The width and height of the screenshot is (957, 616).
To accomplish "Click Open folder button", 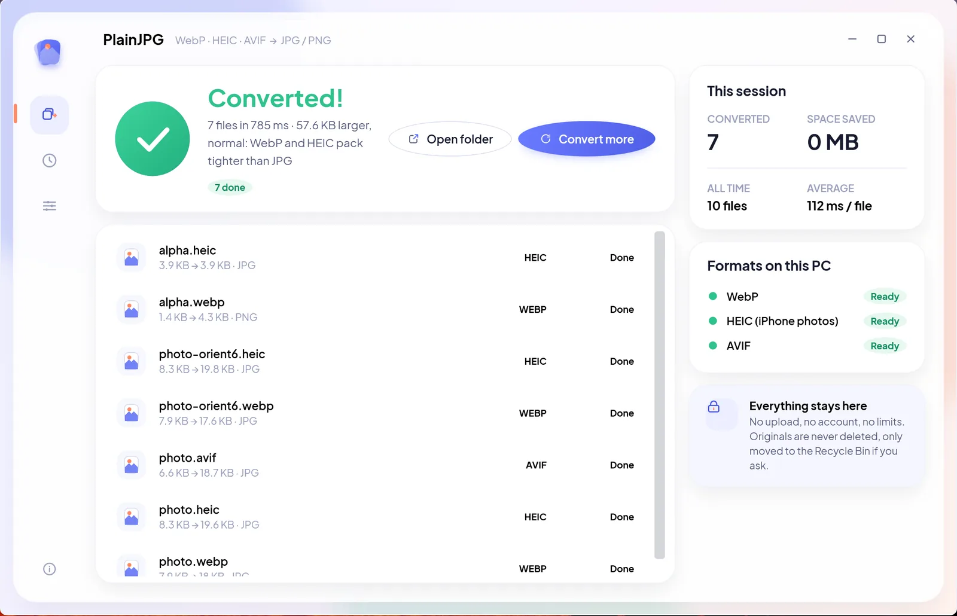I will 450,139.
